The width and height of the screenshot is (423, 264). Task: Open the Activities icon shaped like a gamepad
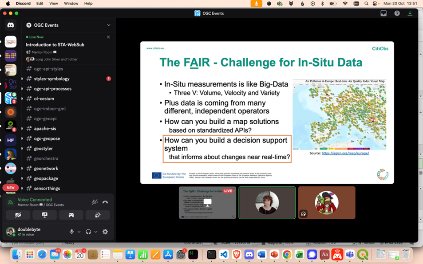tap(71, 215)
